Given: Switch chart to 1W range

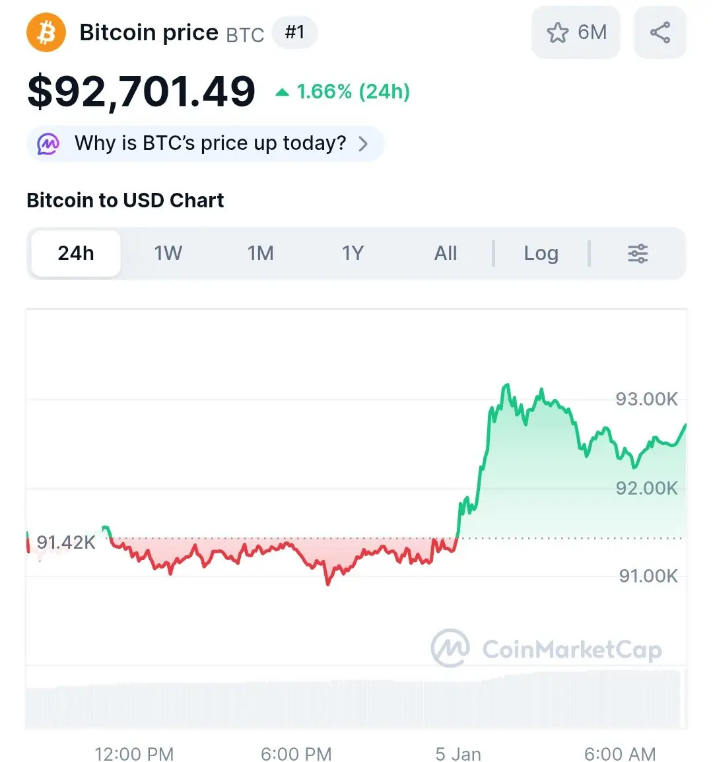Looking at the screenshot, I should (168, 254).
